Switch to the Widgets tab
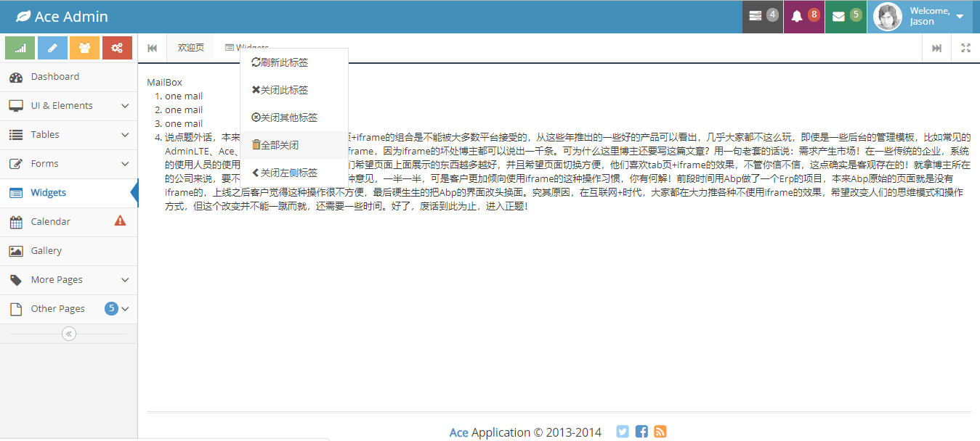Screen dimensions: 980x441 [x=247, y=48]
